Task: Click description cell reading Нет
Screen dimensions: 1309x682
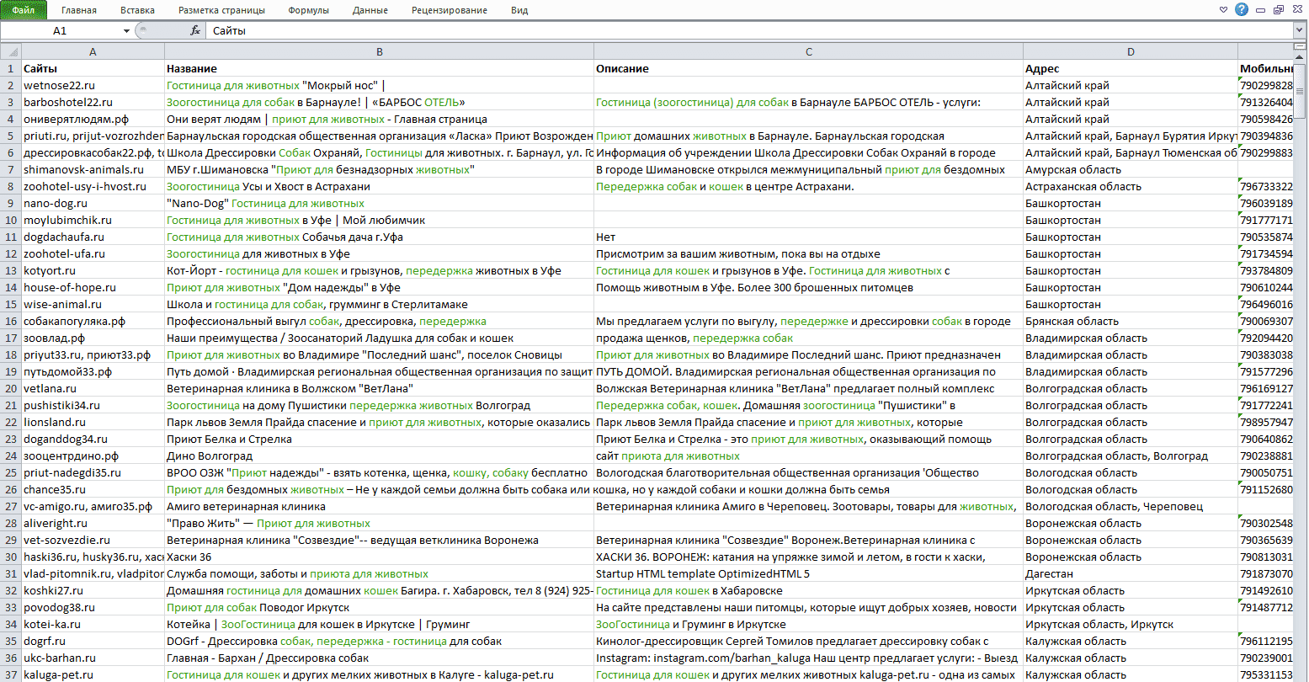Action: (x=808, y=237)
